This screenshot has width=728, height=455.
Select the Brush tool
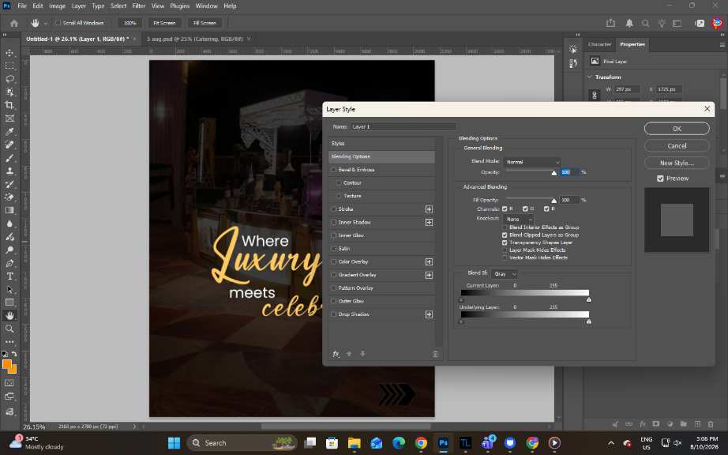(9, 158)
